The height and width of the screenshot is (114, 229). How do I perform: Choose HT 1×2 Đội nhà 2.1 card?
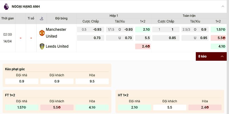(x=135, y=107)
